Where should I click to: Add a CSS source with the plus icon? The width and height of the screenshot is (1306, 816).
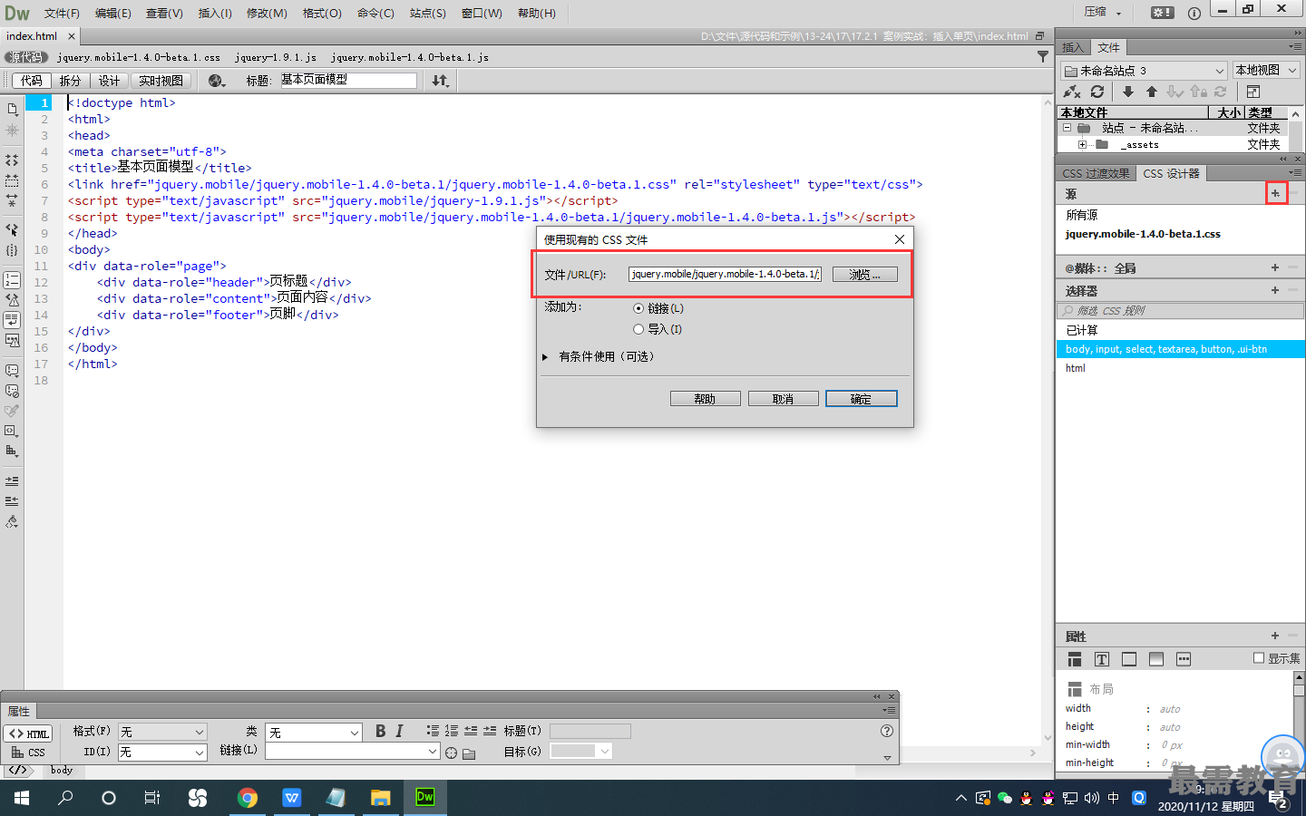pos(1275,193)
